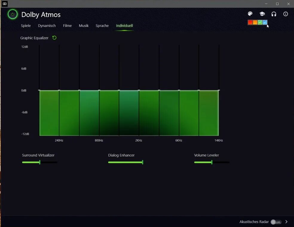Close the Dolby Atmos window
The image size is (294, 227).
coord(288,4)
